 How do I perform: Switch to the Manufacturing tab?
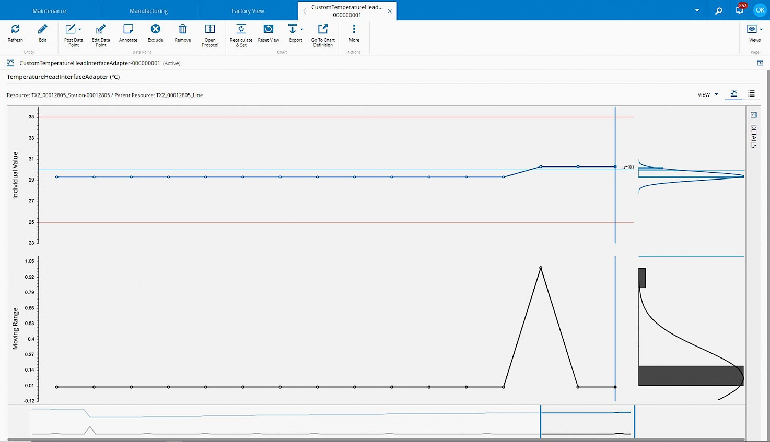[x=148, y=11]
